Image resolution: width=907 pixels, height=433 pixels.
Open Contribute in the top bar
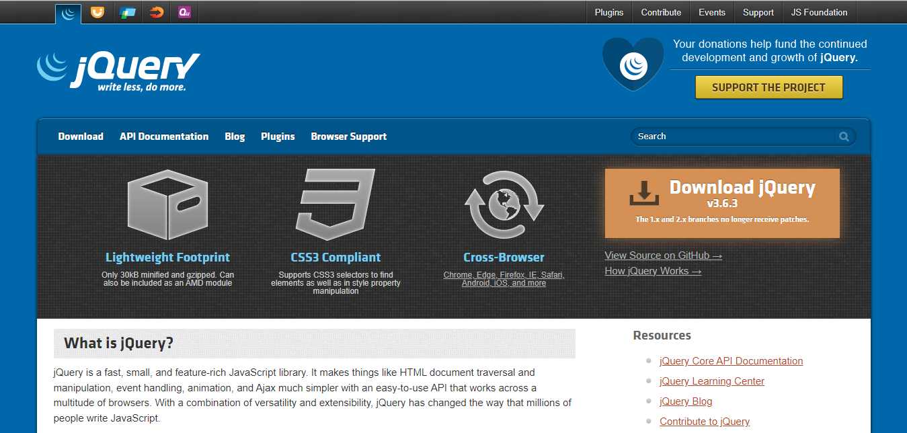(661, 12)
